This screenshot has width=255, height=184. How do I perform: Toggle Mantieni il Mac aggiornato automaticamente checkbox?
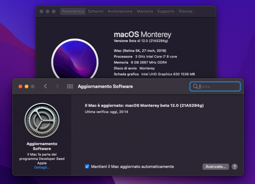coord(87,166)
